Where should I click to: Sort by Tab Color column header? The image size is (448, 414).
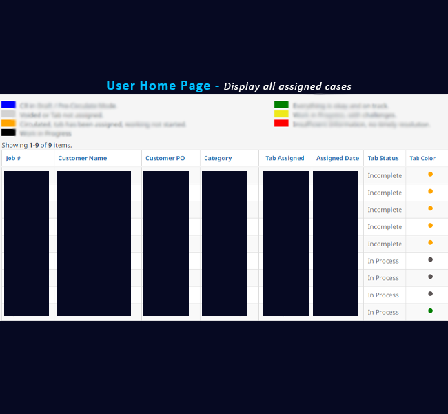tap(422, 159)
